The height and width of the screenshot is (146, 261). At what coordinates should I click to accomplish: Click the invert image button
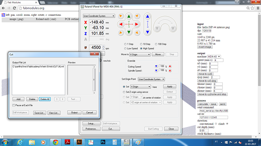coord(205,47)
